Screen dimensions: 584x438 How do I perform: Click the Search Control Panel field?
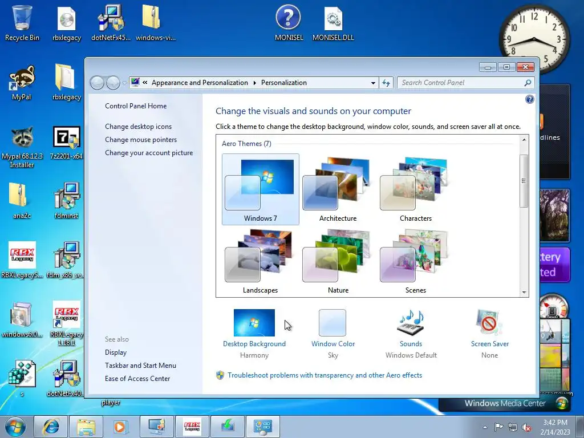(x=465, y=83)
